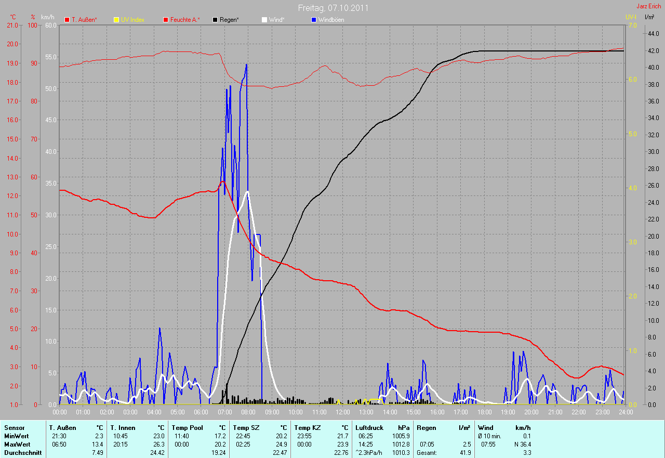Click the red T. Außen legend square
The height and width of the screenshot is (458, 665).
pyautogui.click(x=67, y=20)
